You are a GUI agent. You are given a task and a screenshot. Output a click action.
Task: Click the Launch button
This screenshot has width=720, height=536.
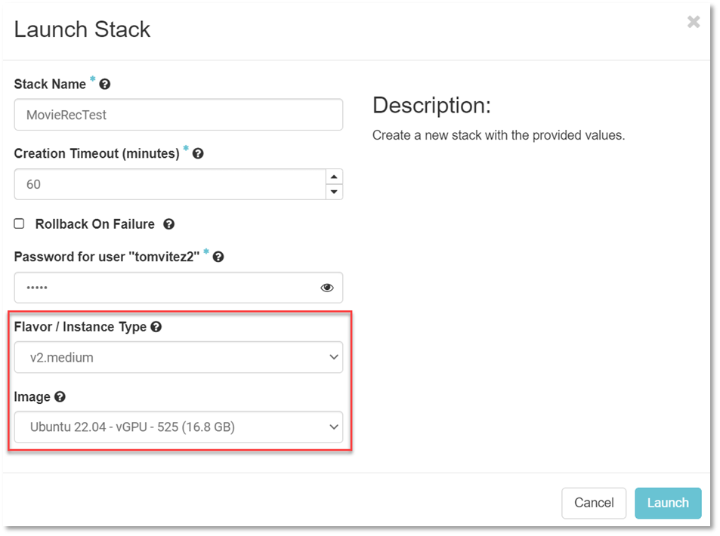[667, 503]
